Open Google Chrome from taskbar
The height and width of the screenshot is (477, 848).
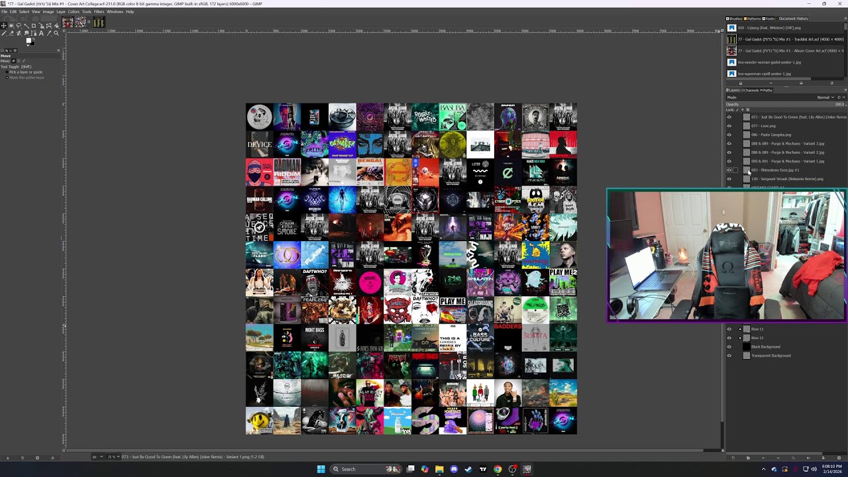pos(498,469)
